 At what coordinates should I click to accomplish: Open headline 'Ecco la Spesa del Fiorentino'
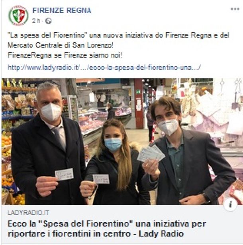coord(107,224)
